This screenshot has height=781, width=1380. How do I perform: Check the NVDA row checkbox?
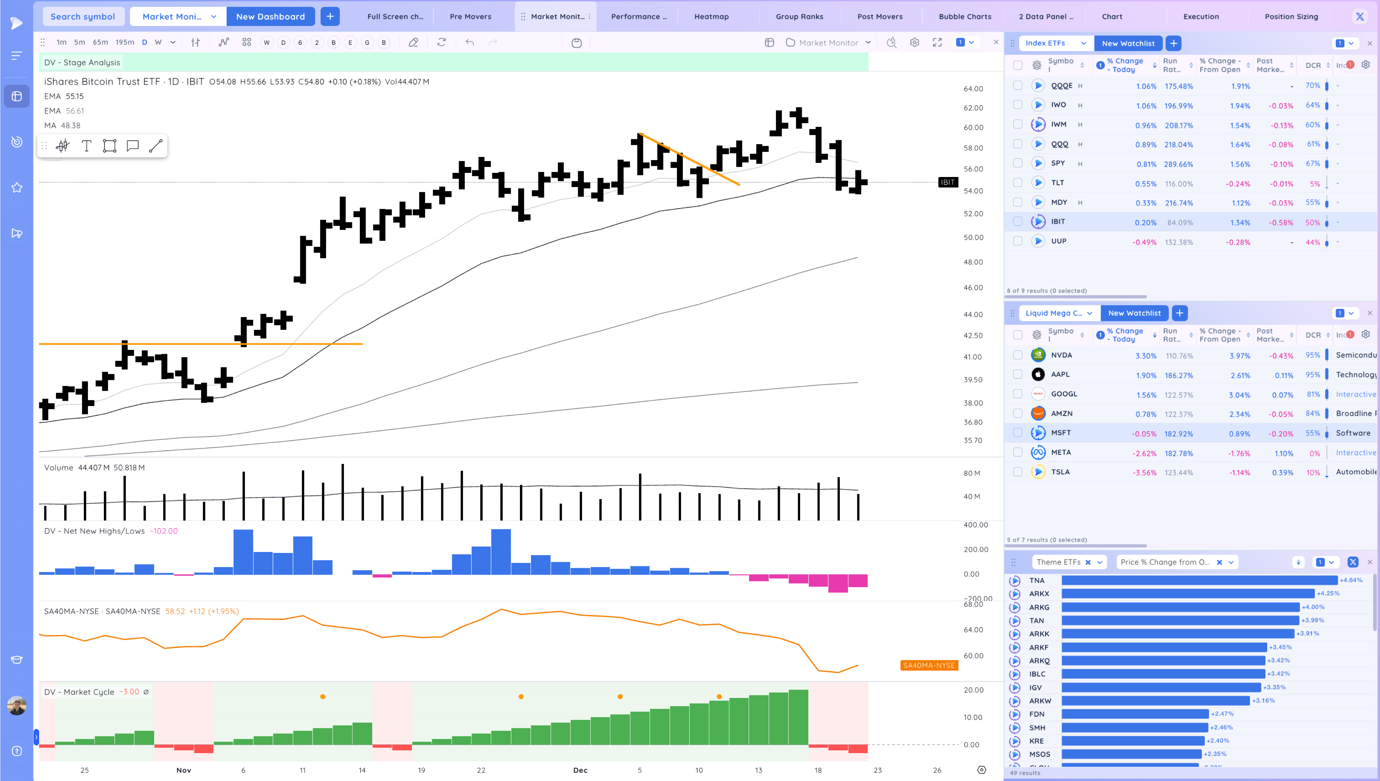[1017, 355]
